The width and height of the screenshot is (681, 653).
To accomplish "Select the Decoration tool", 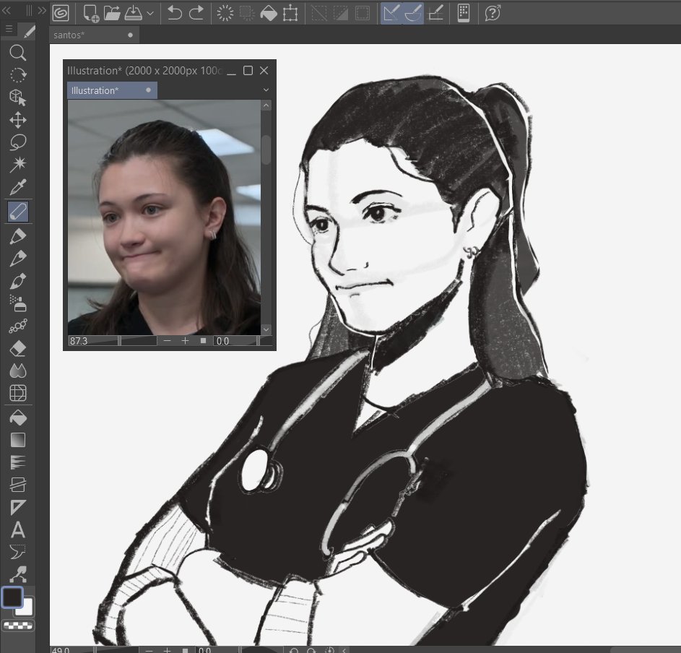I will coord(18,326).
